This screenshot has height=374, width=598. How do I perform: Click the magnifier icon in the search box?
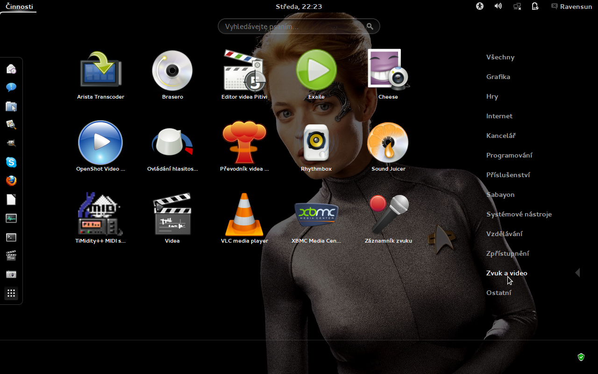(x=370, y=26)
